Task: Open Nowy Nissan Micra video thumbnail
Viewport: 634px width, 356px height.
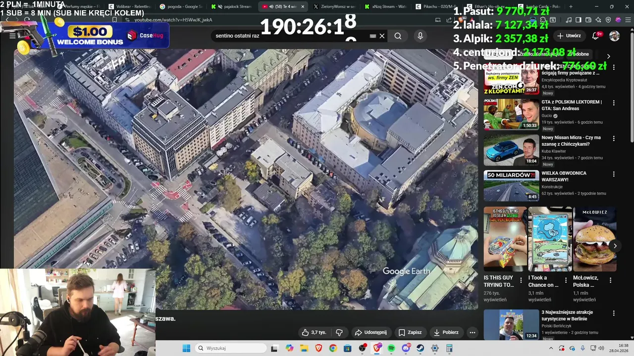Action: point(511,150)
